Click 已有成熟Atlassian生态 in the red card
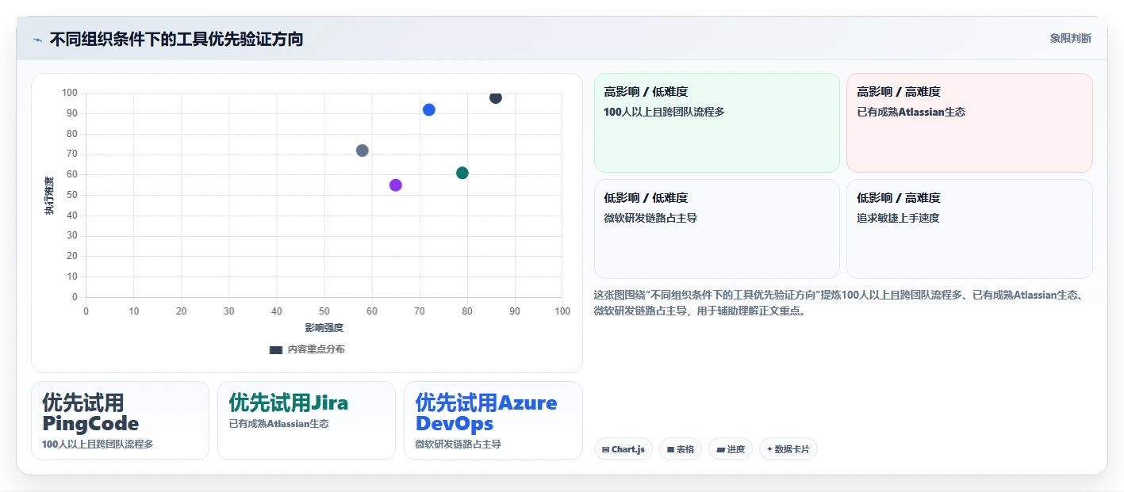The image size is (1124, 492). (911, 113)
